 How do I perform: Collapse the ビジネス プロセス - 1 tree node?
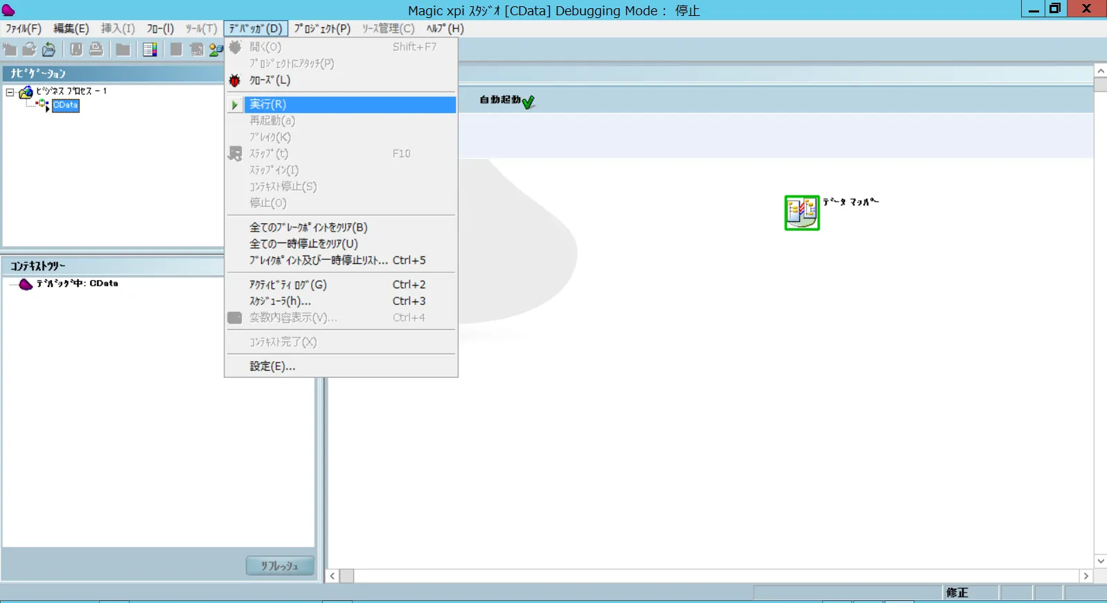pos(10,92)
